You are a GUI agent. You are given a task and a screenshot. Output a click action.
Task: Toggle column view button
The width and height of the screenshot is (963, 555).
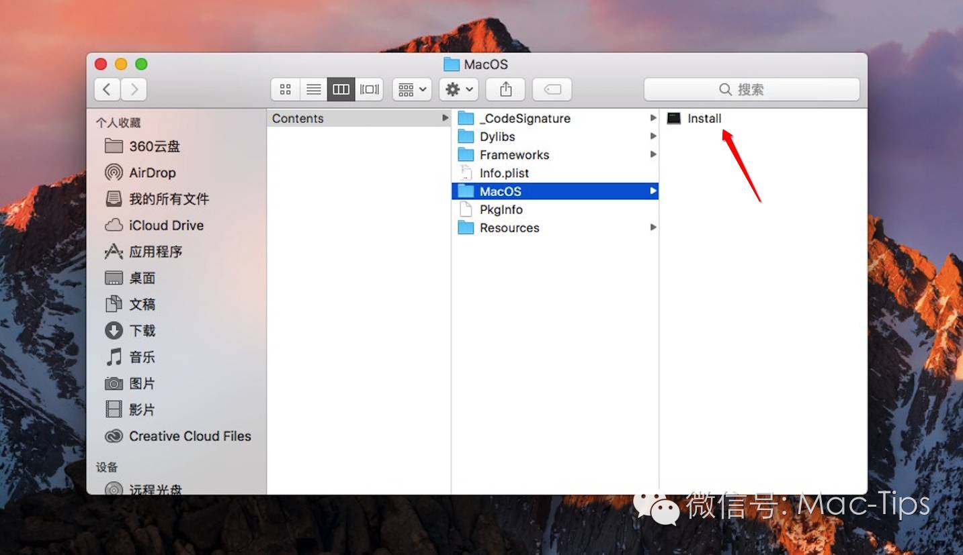point(341,89)
